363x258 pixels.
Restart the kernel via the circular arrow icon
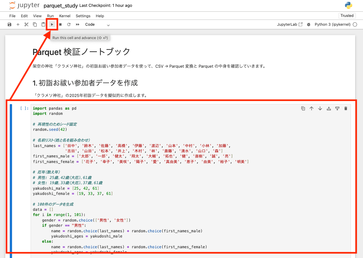click(69, 24)
